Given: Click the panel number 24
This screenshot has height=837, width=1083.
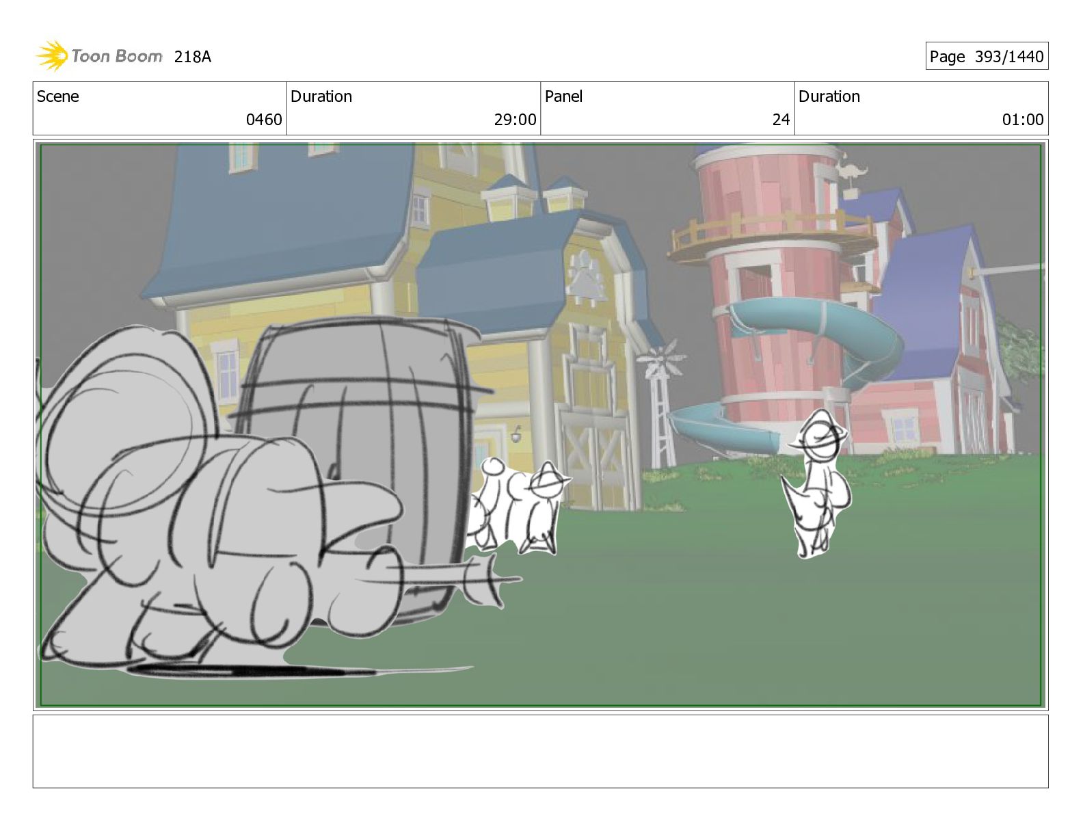Looking at the screenshot, I should tap(781, 120).
